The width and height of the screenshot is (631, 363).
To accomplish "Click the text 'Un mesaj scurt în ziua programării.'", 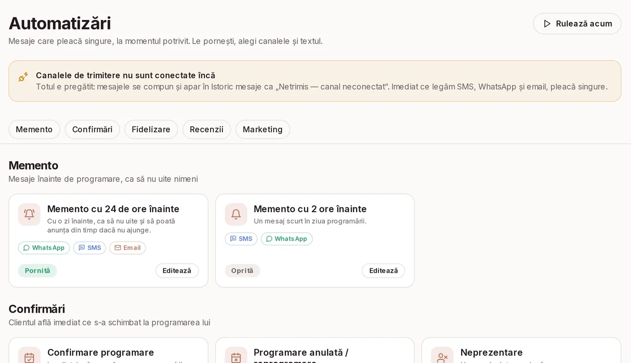I will [x=310, y=221].
